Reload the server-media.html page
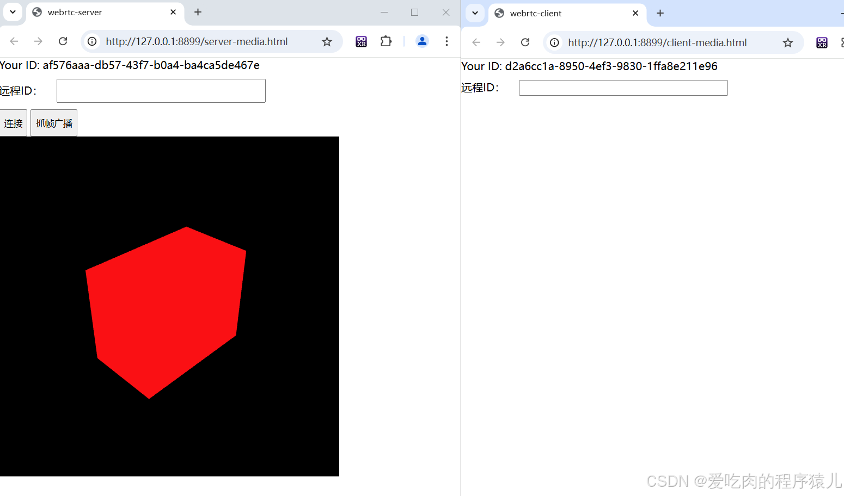Viewport: 844px width, 496px height. click(63, 41)
